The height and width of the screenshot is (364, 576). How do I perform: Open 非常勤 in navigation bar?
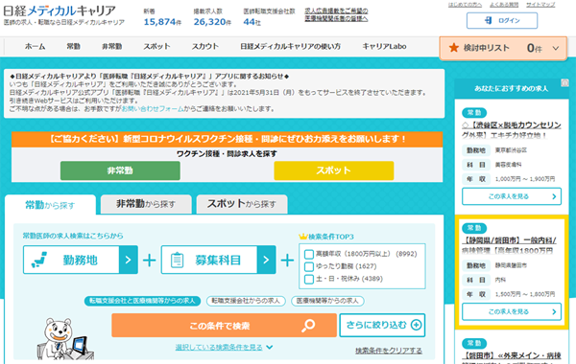(x=112, y=47)
